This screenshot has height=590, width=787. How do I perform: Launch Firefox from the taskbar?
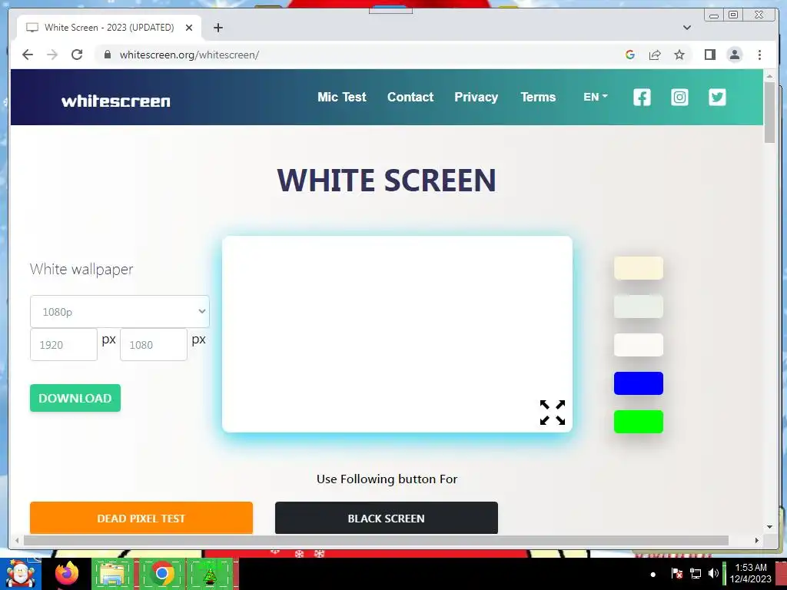click(67, 573)
